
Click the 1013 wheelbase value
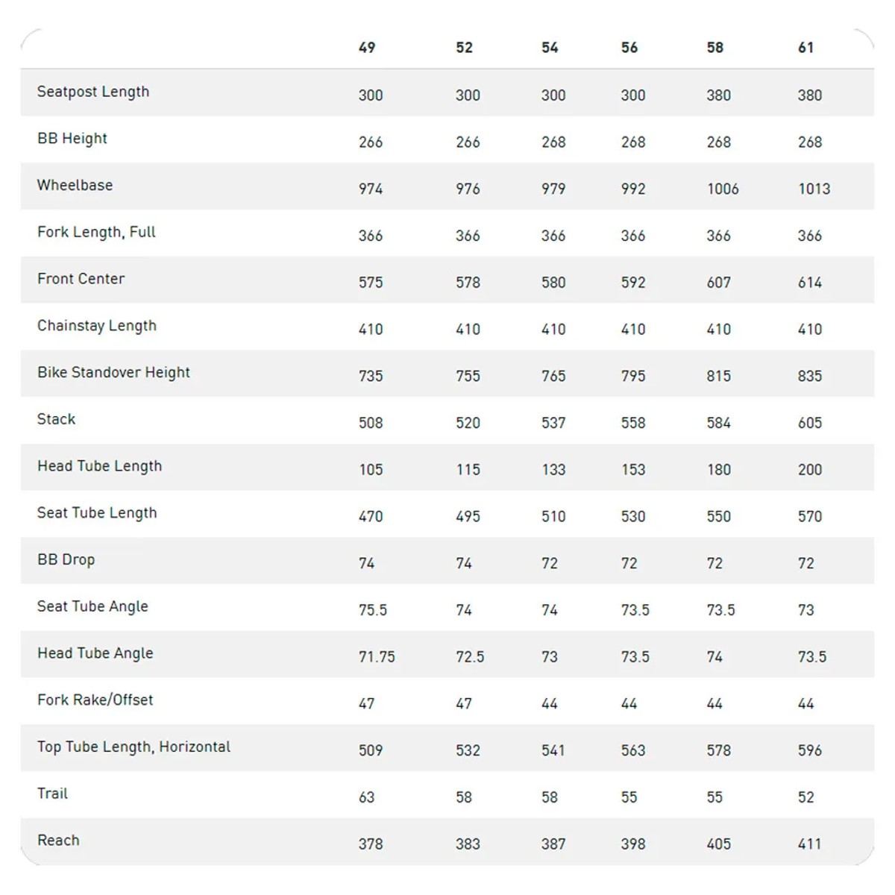point(814,189)
